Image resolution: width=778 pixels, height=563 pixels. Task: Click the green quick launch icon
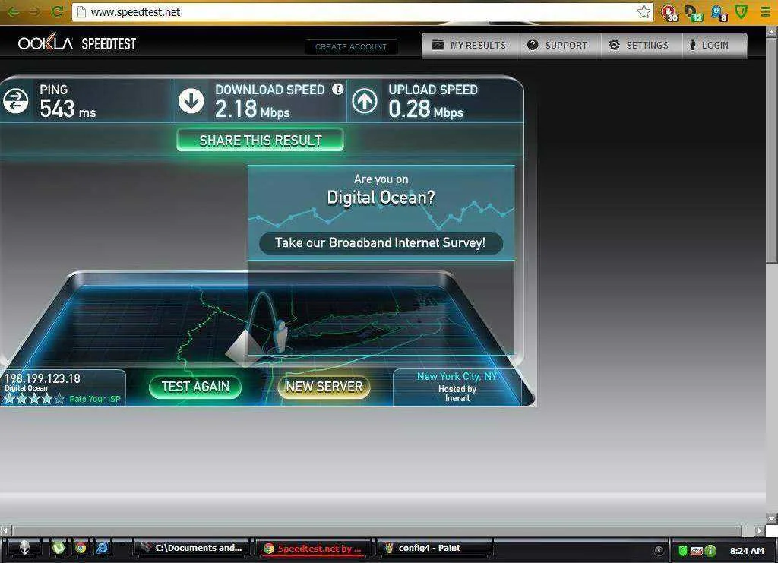[x=59, y=548]
